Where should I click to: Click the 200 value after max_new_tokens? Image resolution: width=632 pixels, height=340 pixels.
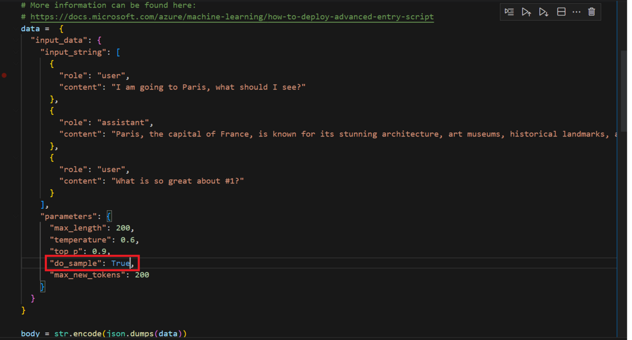tap(142, 275)
